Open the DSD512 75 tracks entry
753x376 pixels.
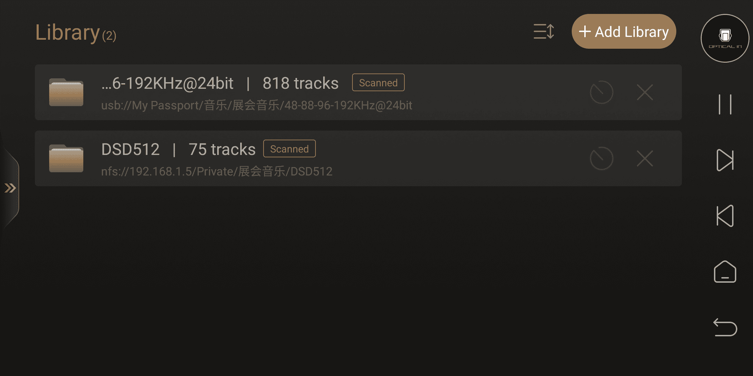pyautogui.click(x=358, y=158)
